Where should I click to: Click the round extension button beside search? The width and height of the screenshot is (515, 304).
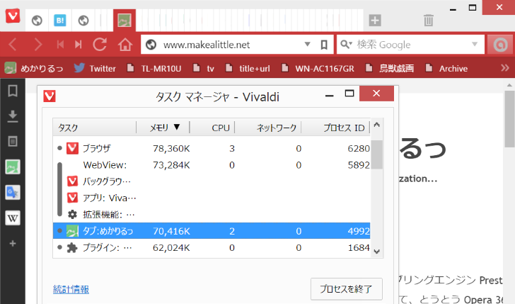[500, 45]
